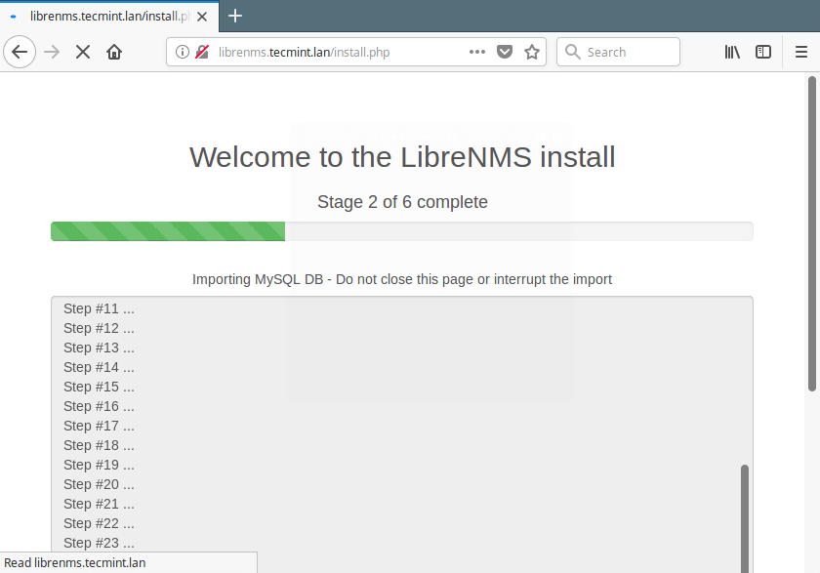Image resolution: width=820 pixels, height=573 pixels.
Task: Open the Library bookshelf icon
Action: point(732,52)
